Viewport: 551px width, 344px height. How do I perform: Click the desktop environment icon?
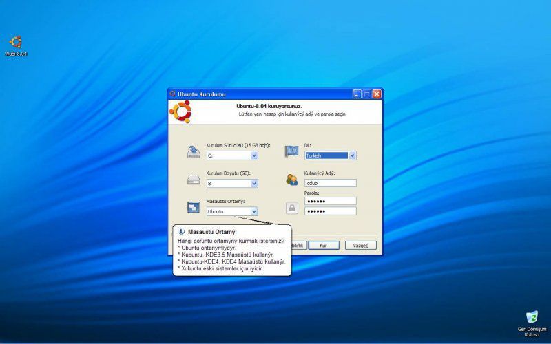pyautogui.click(x=194, y=207)
